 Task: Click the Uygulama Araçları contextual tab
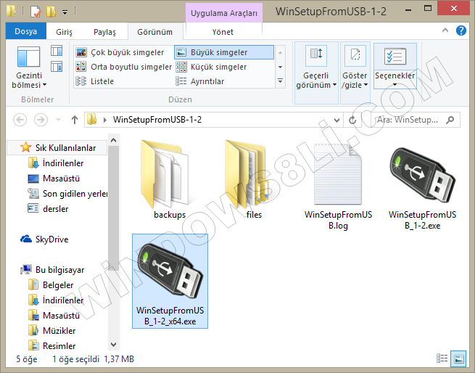click(224, 13)
